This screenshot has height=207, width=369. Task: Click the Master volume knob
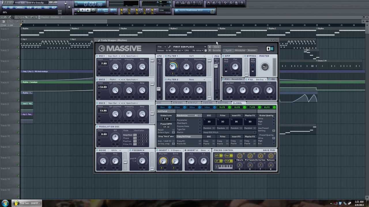click(x=265, y=67)
